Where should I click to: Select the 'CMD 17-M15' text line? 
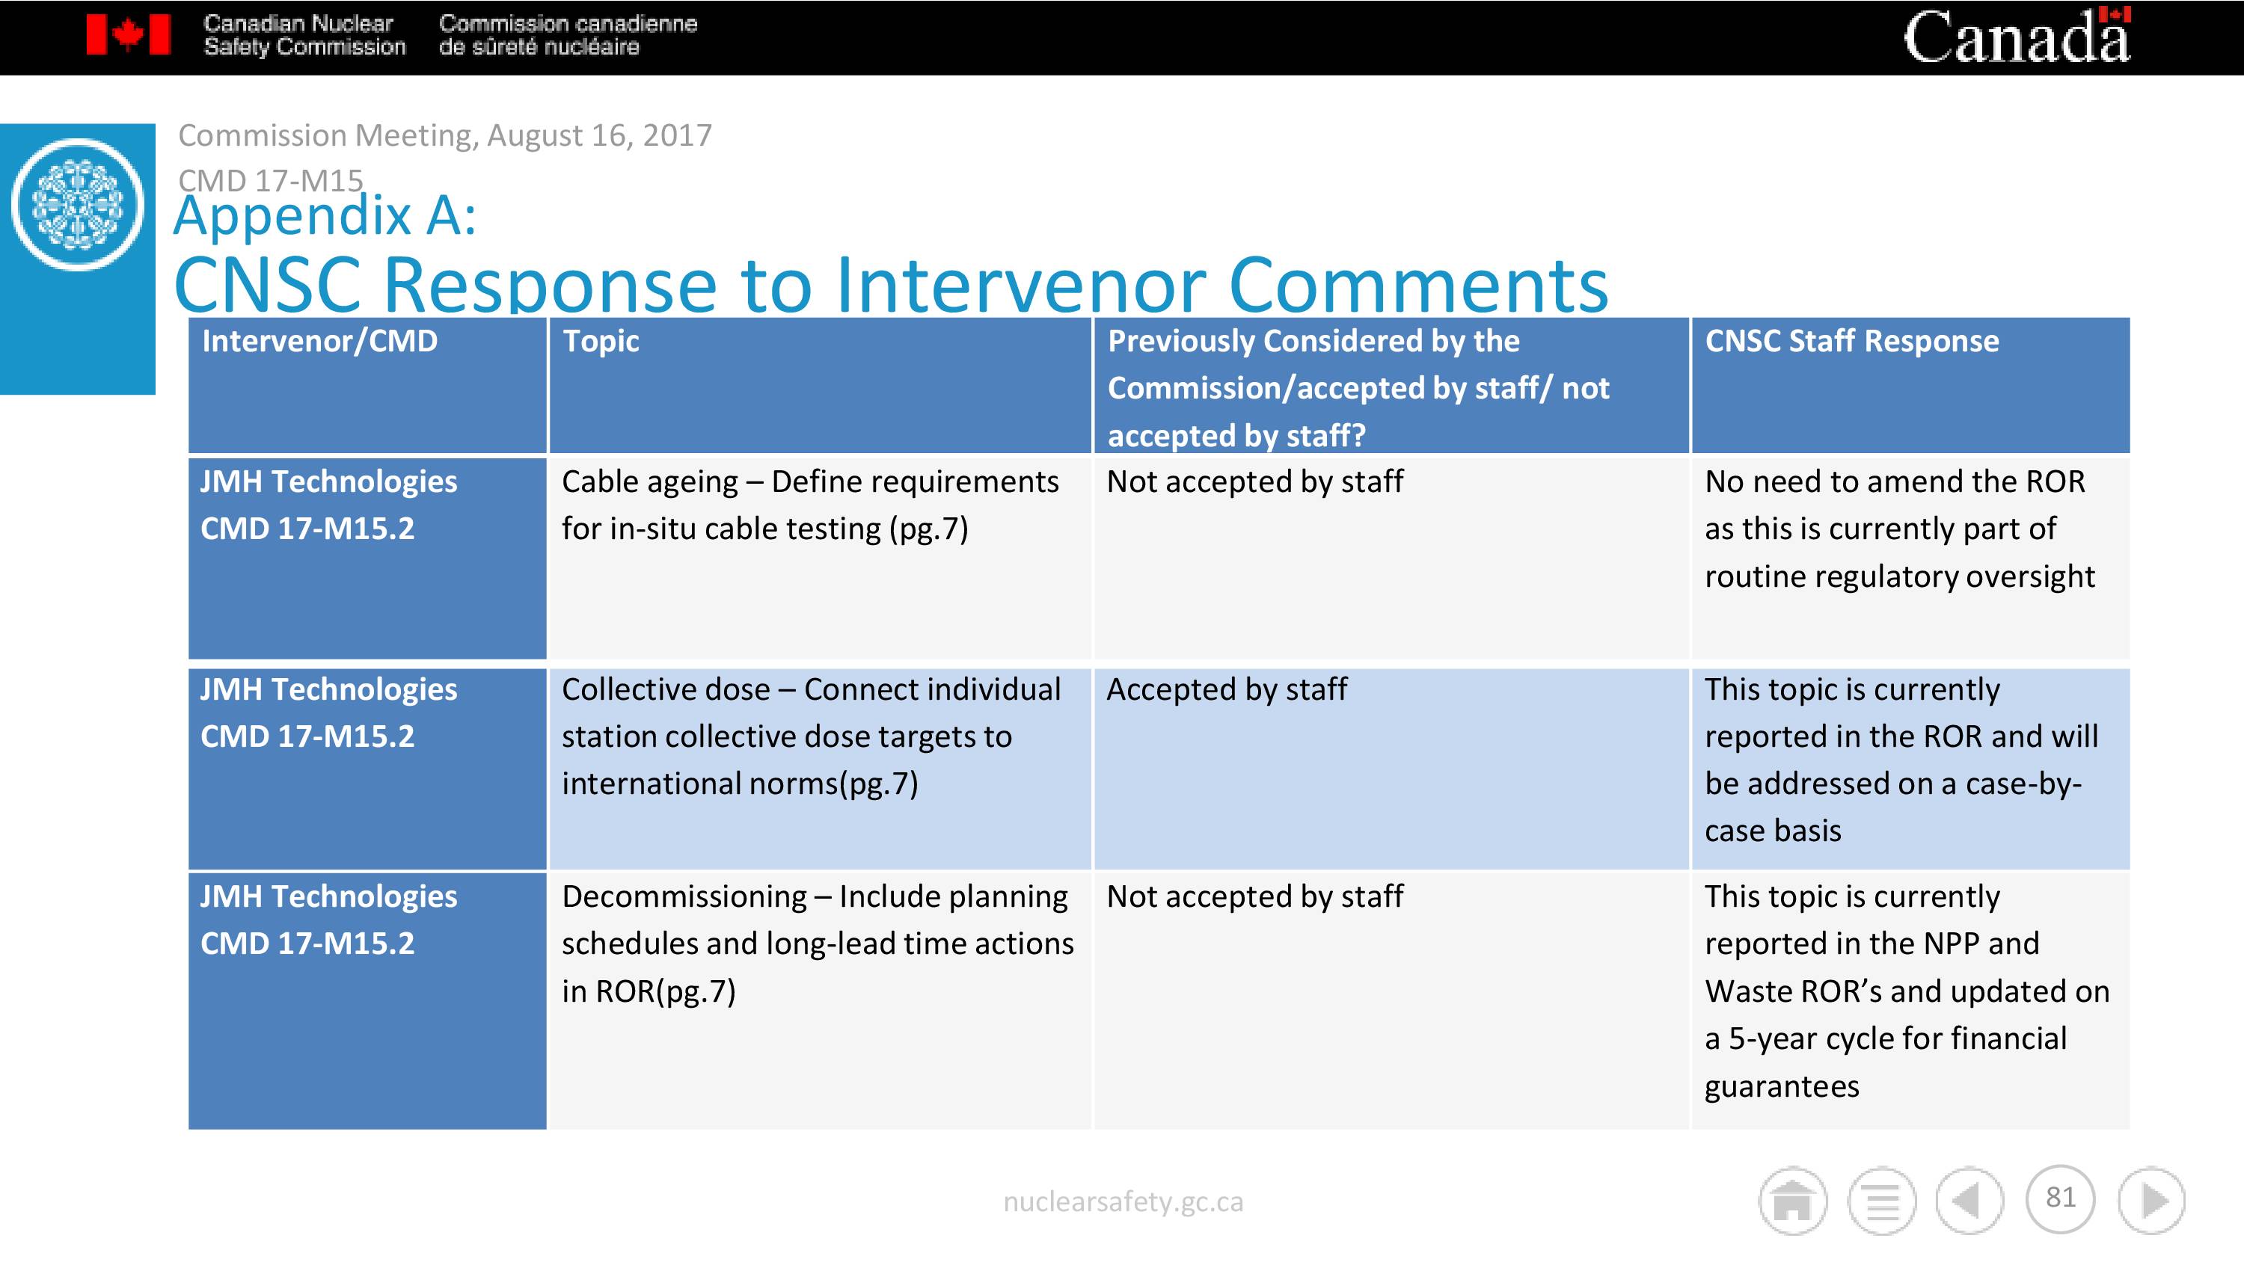pos(270,179)
